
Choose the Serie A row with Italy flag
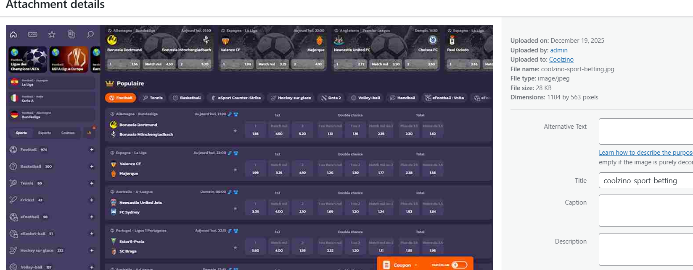[52, 99]
